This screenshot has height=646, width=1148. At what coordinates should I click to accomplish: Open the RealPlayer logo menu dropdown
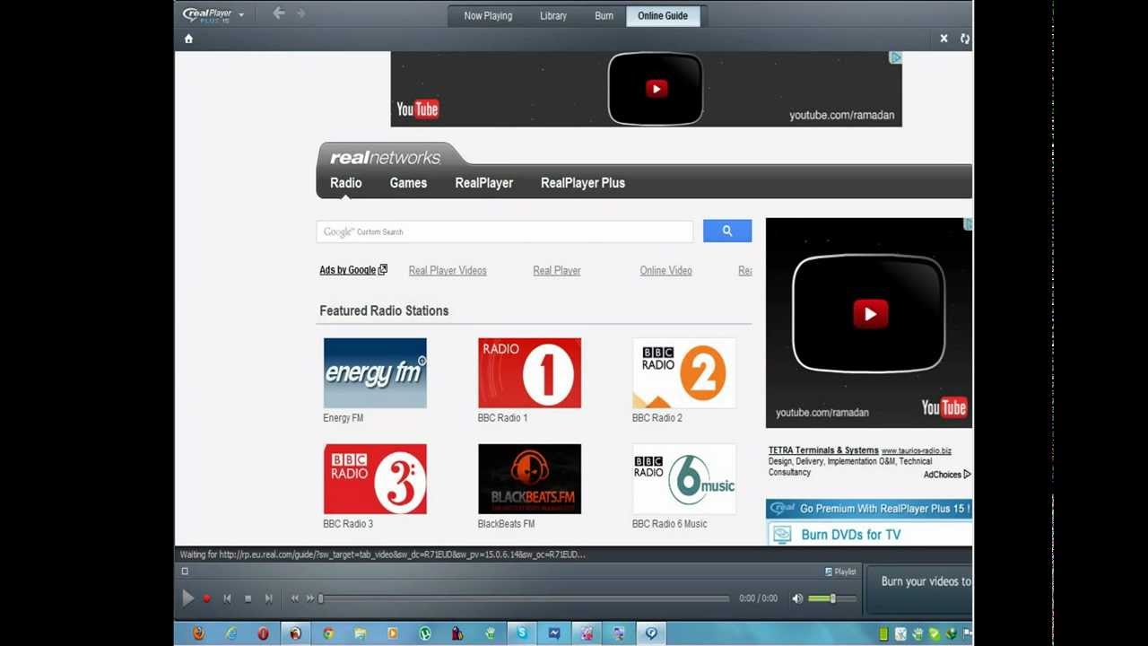[x=213, y=14]
